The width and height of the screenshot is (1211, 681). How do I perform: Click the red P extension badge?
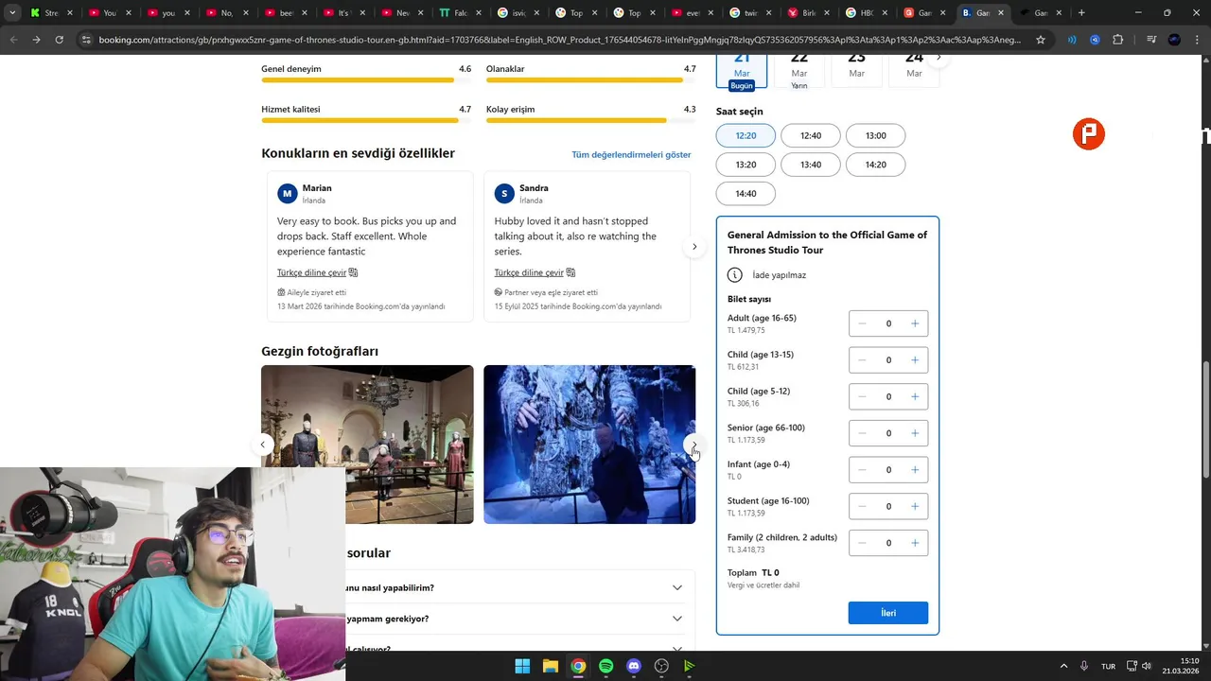pos(1089,134)
